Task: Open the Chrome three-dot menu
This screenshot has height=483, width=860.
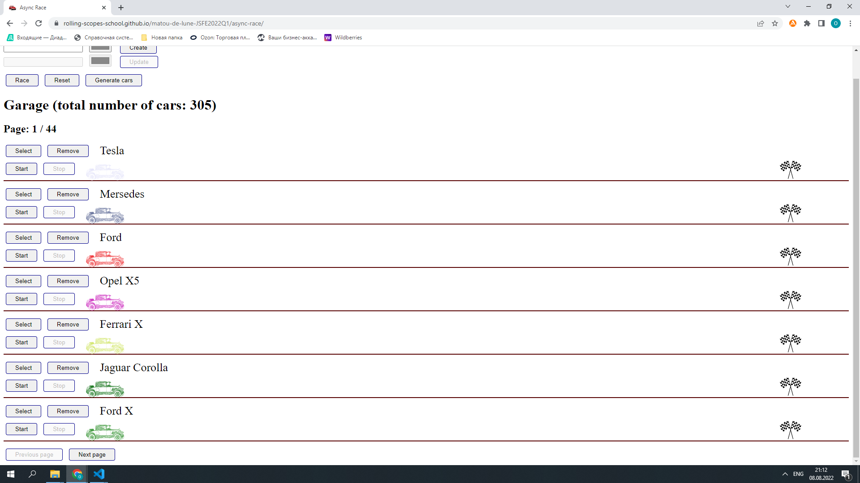Action: [850, 23]
